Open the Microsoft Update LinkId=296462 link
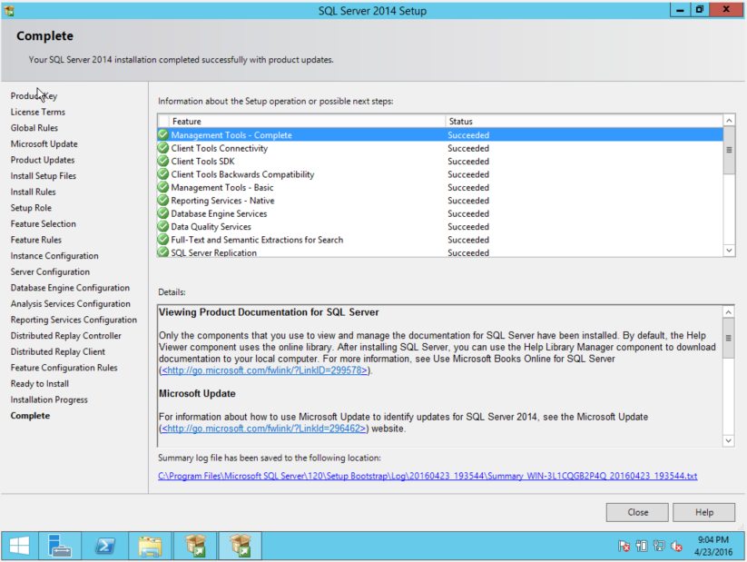This screenshot has height=562, width=747. (263, 429)
